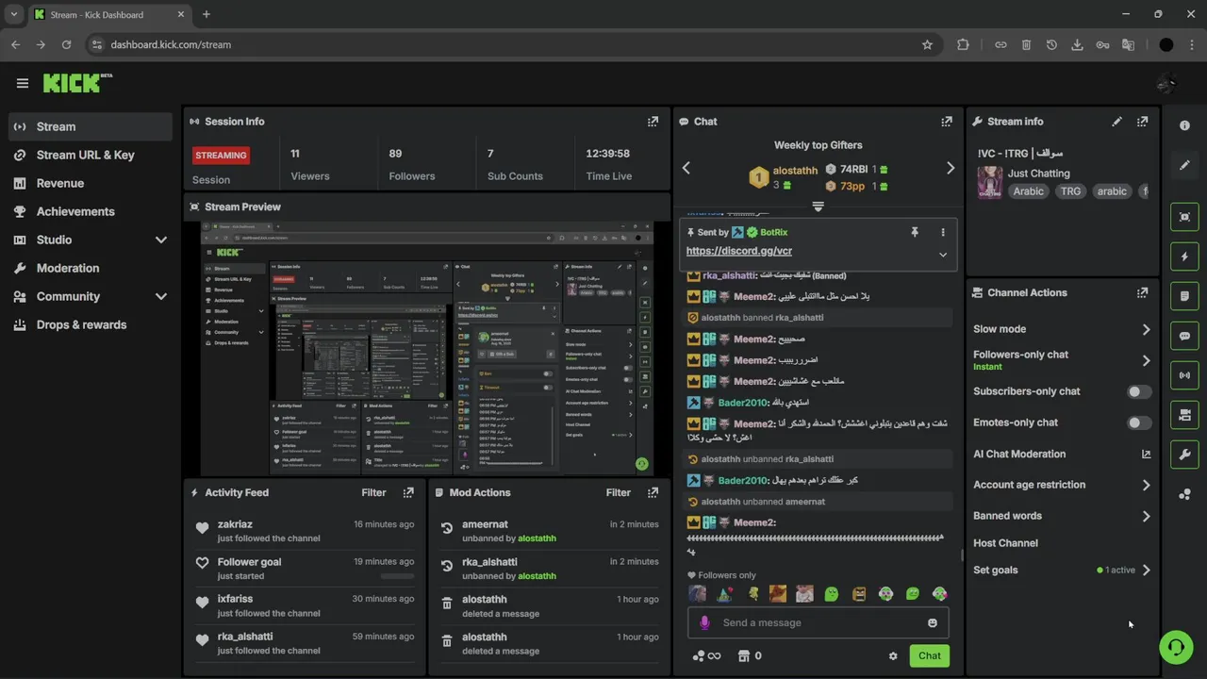This screenshot has width=1207, height=679.
Task: Show next top gifters with right arrow
Action: tap(950, 168)
